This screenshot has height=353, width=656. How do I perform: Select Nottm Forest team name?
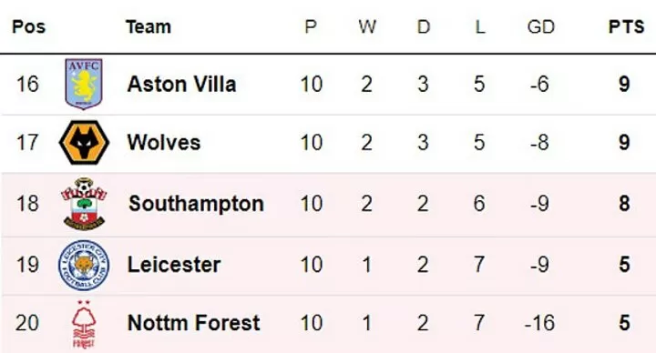194,323
